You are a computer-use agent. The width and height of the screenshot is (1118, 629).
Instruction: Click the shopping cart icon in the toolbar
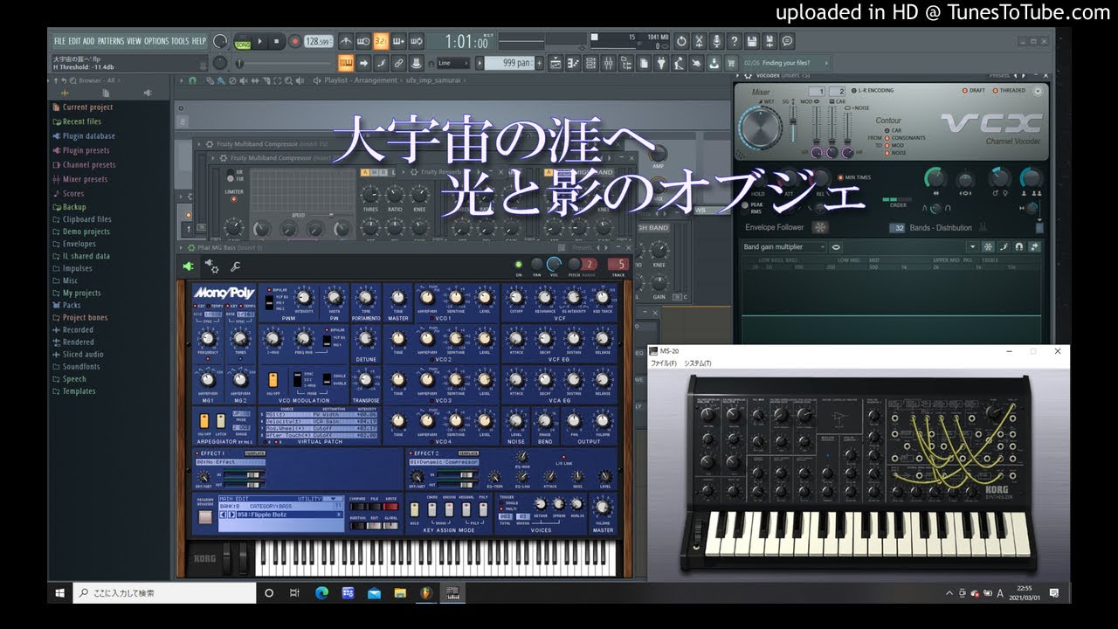pos(732,63)
